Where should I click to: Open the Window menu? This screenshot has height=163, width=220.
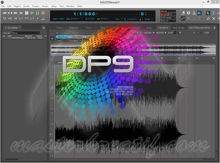[70, 6]
